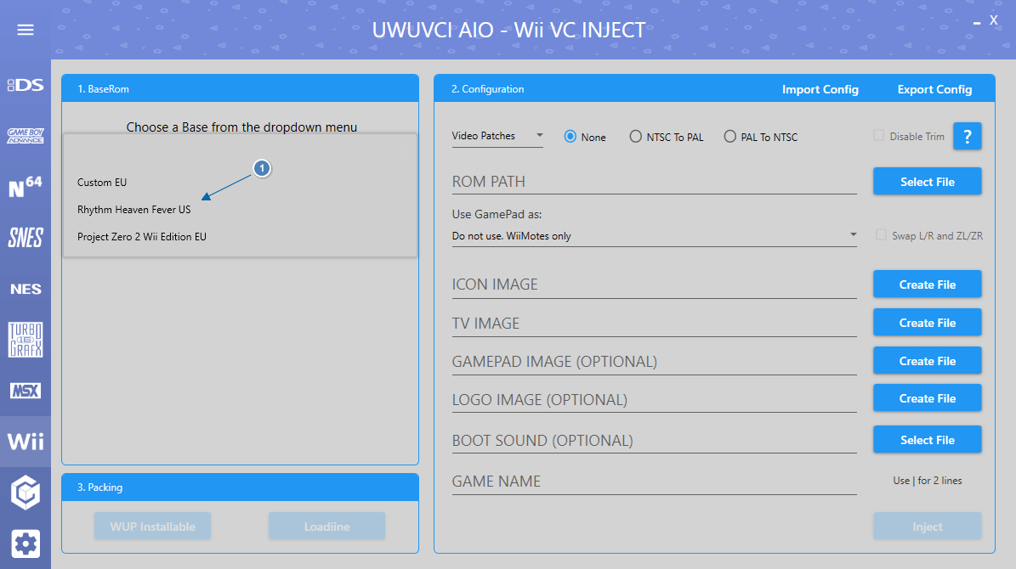
Task: Open the Video Patches dropdown
Action: pyautogui.click(x=497, y=136)
